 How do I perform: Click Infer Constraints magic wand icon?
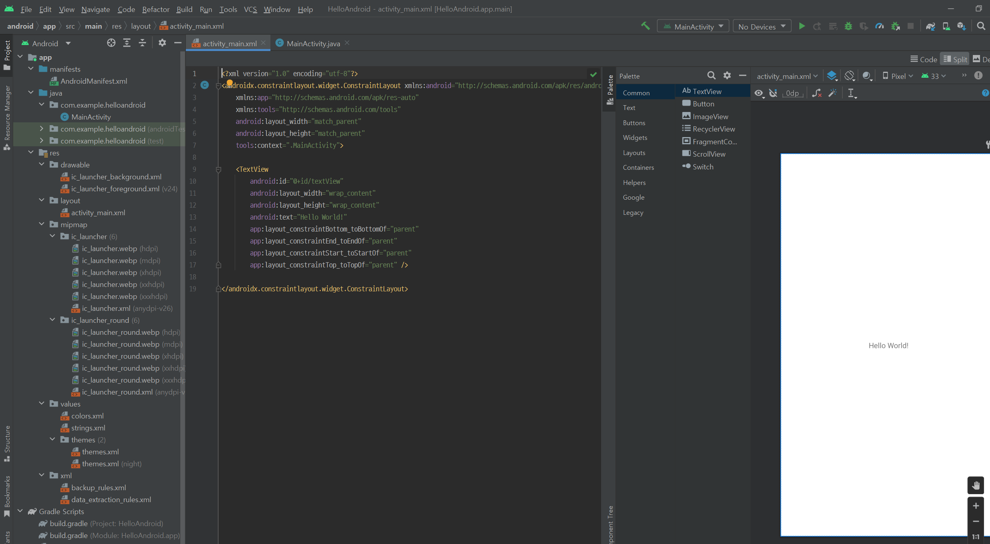(x=832, y=93)
